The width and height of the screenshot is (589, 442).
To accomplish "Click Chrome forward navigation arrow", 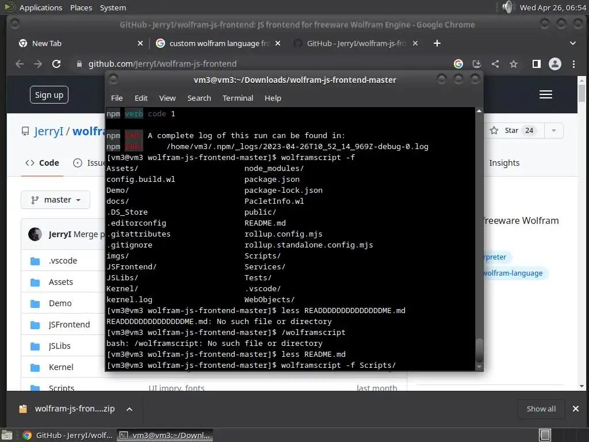I will pos(38,64).
